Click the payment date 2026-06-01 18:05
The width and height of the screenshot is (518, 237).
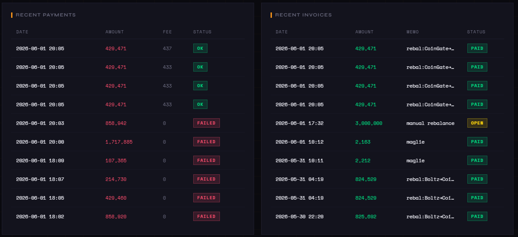click(x=40, y=198)
